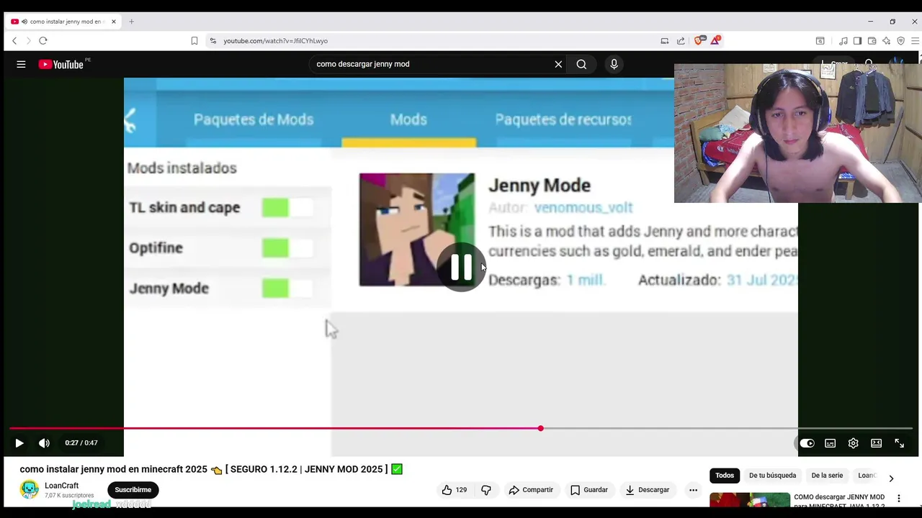Reload the current YouTube page

point(43,41)
